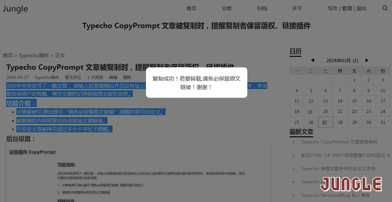Click the 退出 logout link

pos(361,8)
